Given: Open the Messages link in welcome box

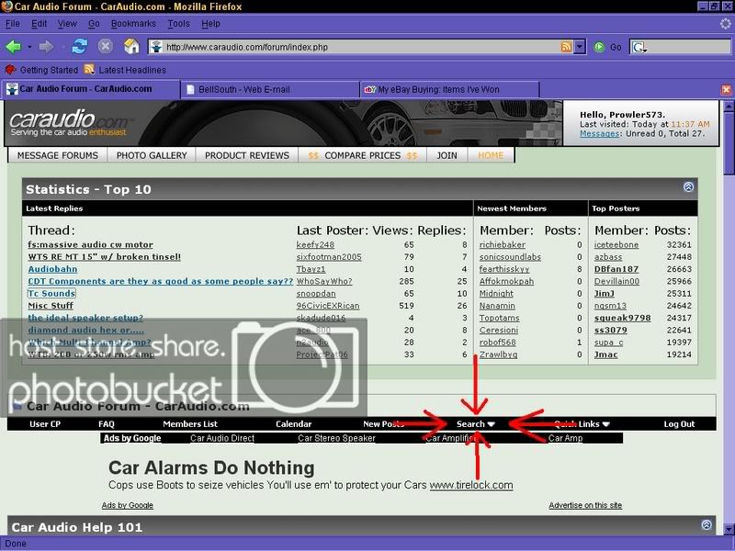Looking at the screenshot, I should [600, 133].
